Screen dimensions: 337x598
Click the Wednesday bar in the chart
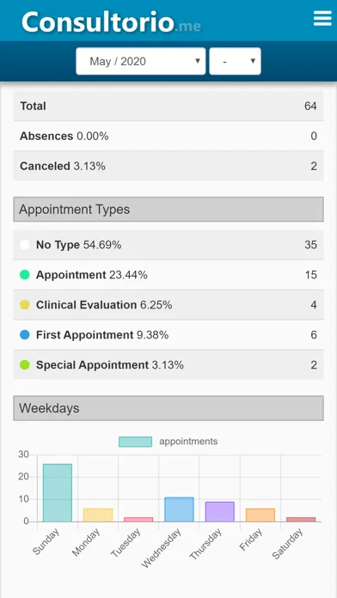coord(179,510)
